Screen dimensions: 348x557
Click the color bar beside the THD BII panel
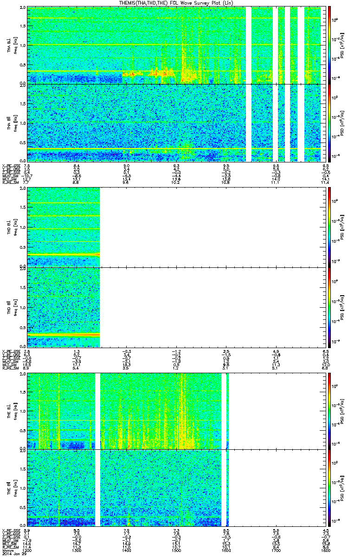pos(330,307)
